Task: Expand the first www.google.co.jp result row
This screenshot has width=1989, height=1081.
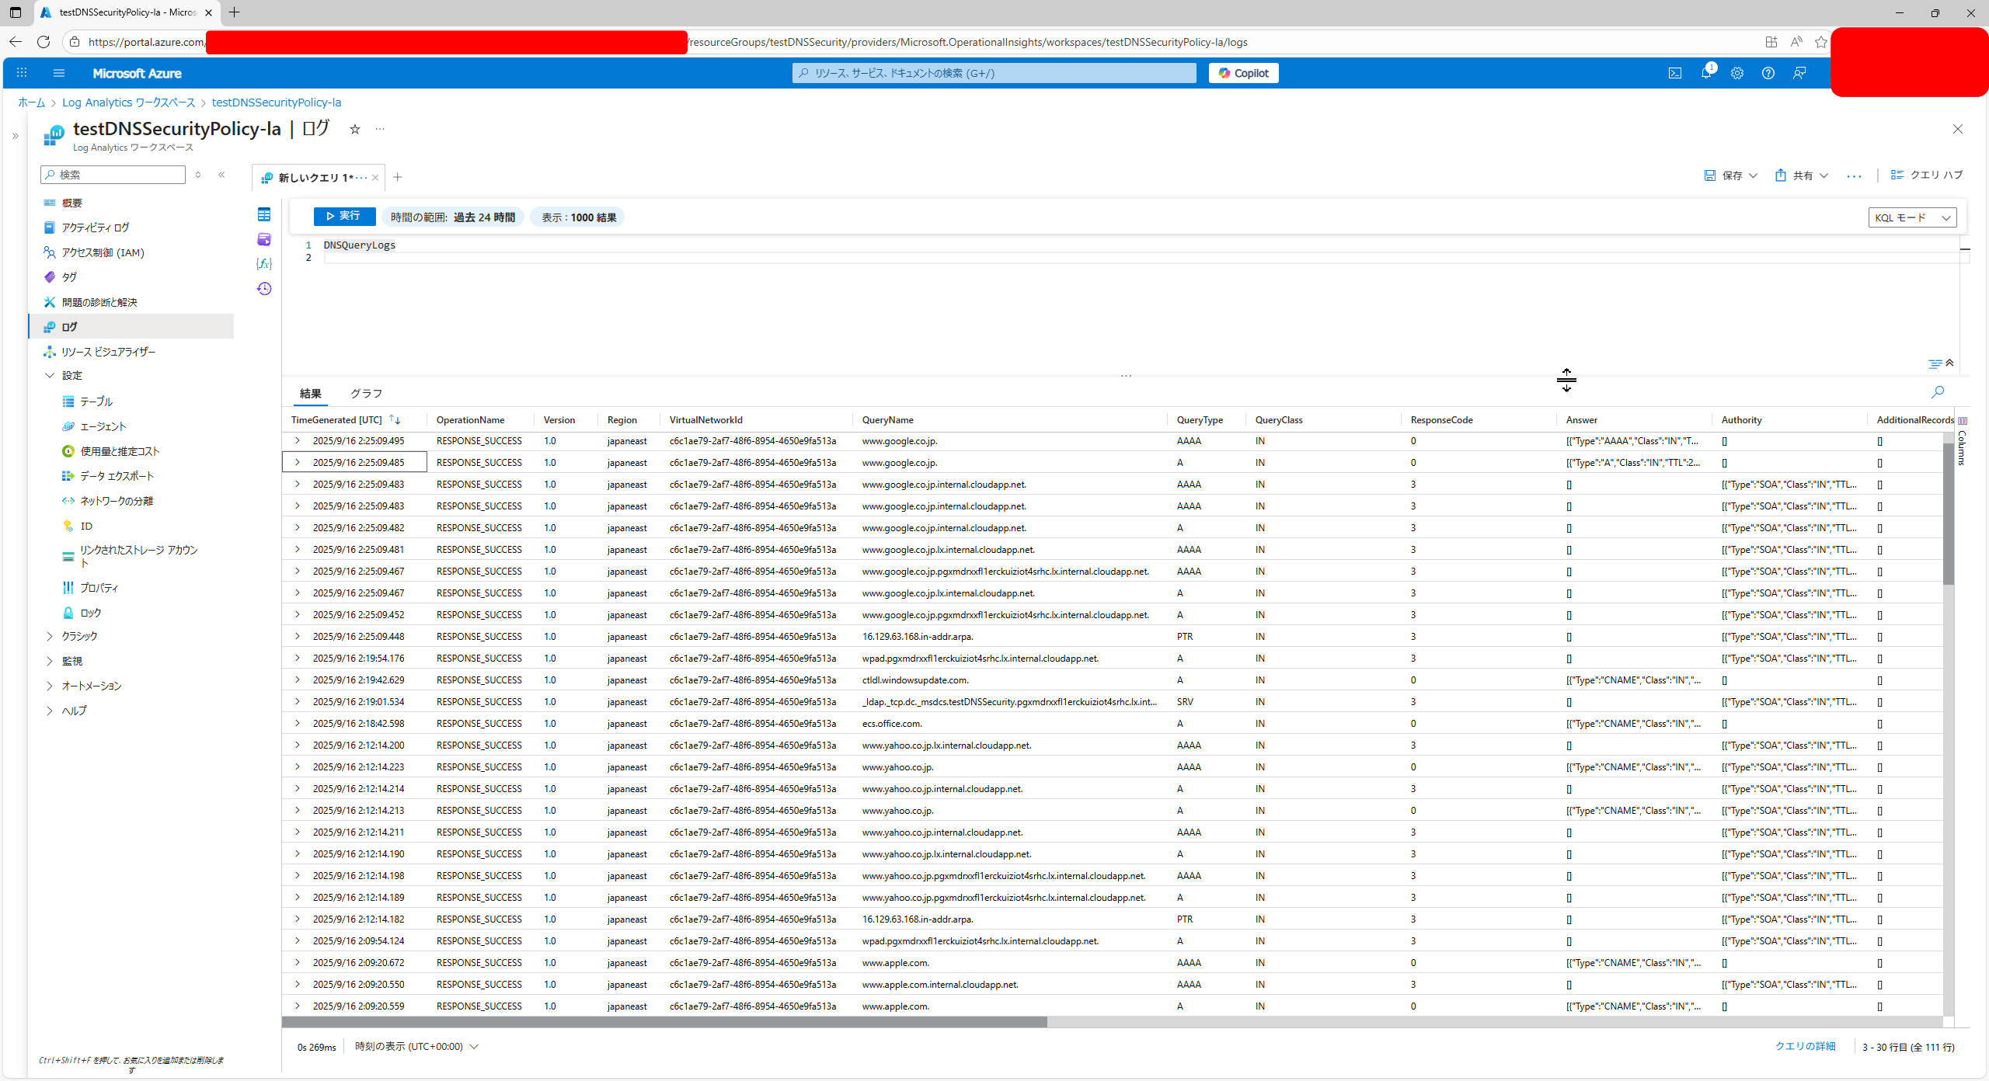Action: tap(298, 441)
